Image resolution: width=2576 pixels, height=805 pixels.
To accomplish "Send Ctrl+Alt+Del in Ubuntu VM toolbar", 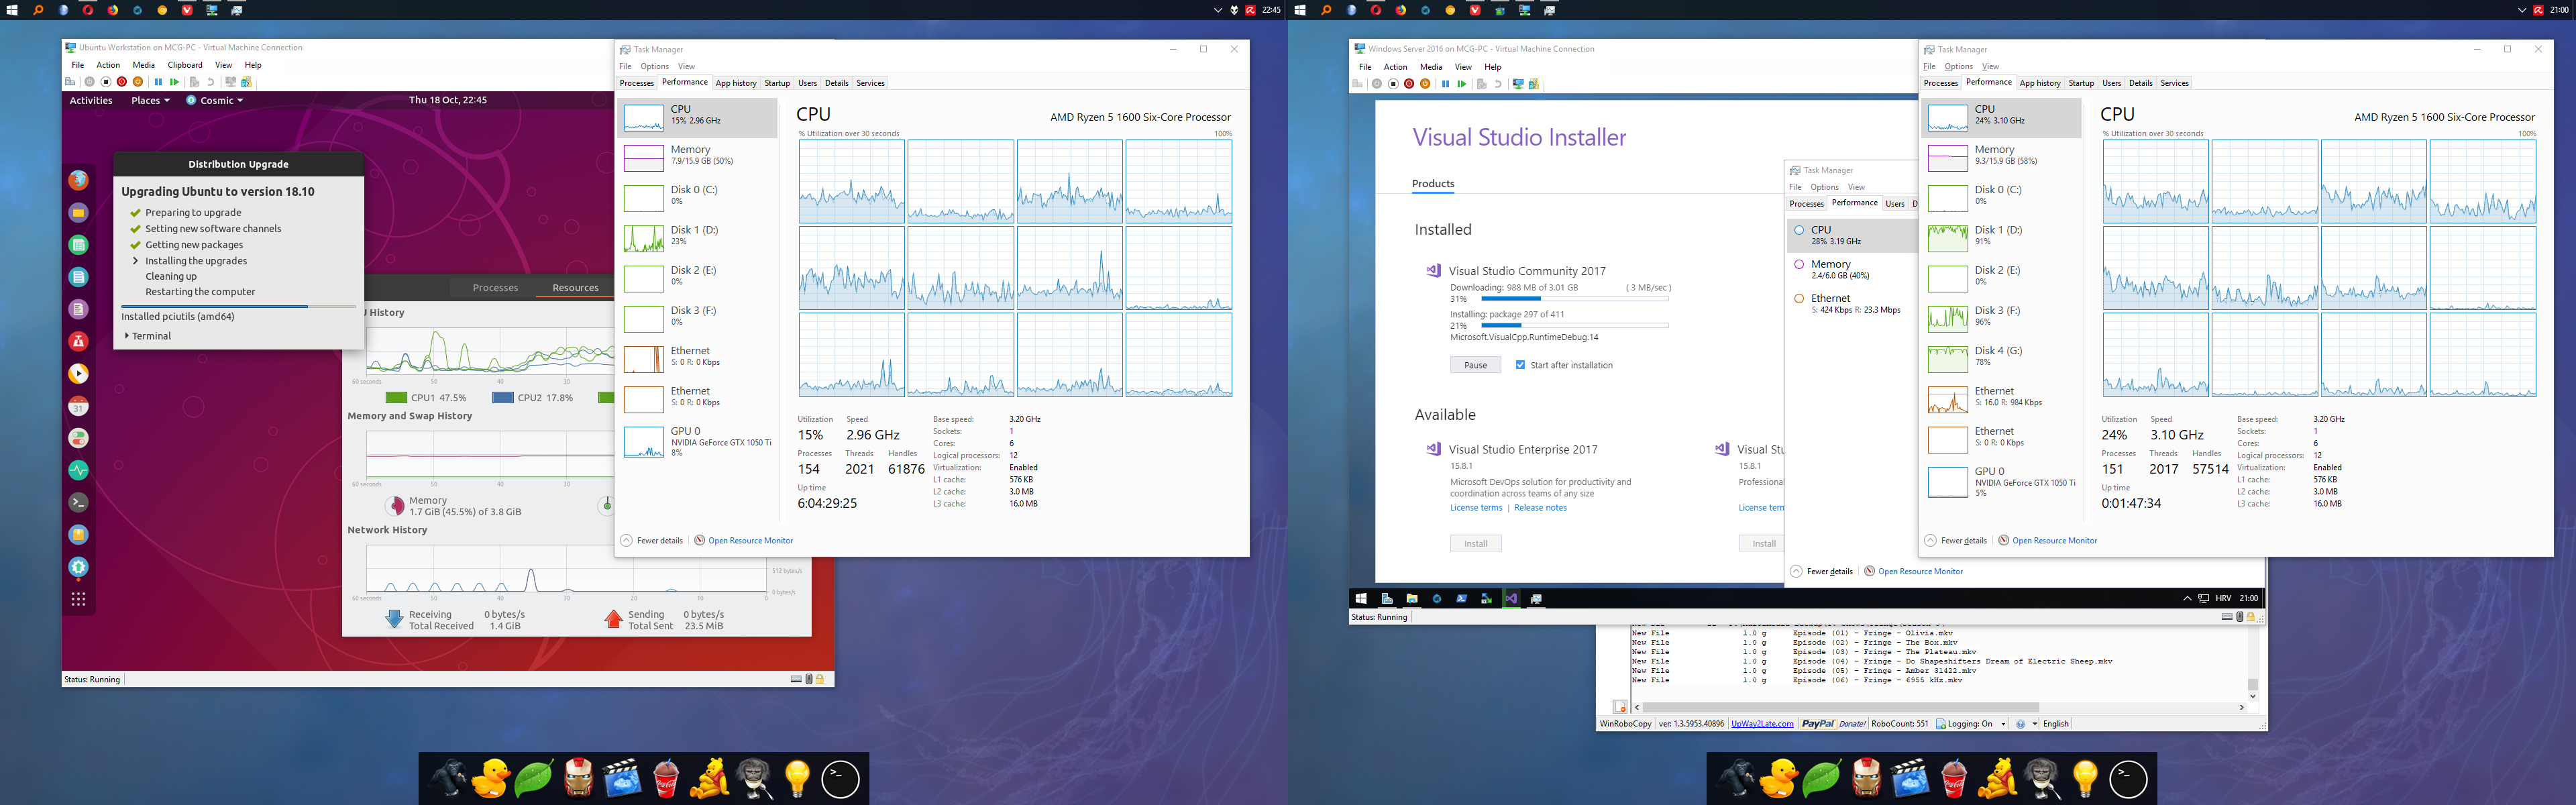I will pyautogui.click(x=70, y=82).
